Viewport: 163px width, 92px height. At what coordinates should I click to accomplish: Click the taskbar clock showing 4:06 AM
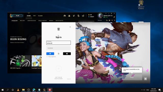(x=153, y=90)
